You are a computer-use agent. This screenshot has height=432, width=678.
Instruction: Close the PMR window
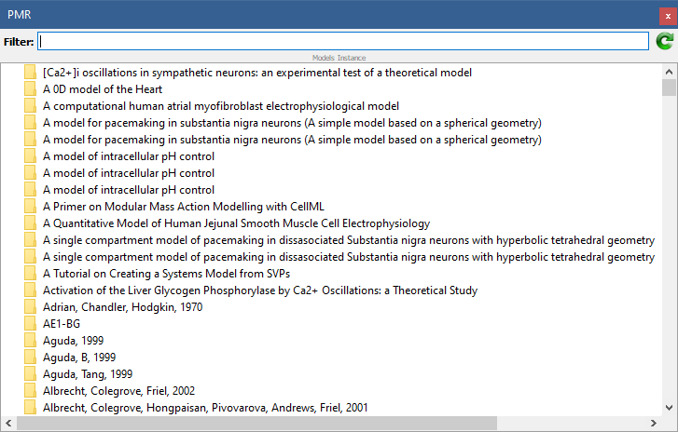coord(660,14)
